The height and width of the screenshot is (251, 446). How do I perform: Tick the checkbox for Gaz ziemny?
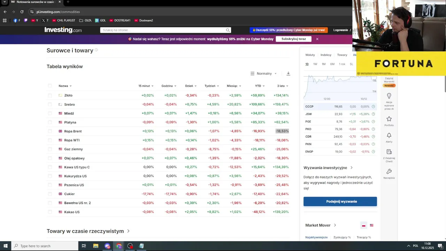50,149
